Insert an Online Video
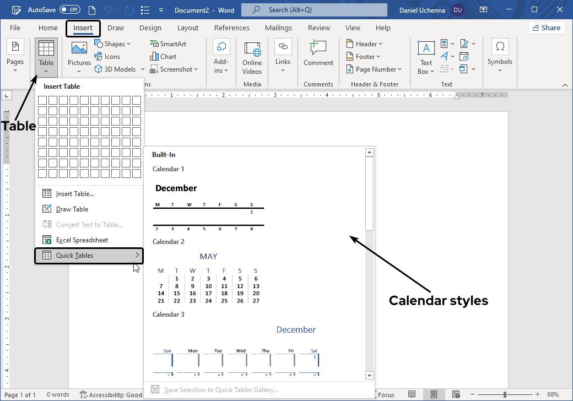573x401 pixels. click(252, 56)
